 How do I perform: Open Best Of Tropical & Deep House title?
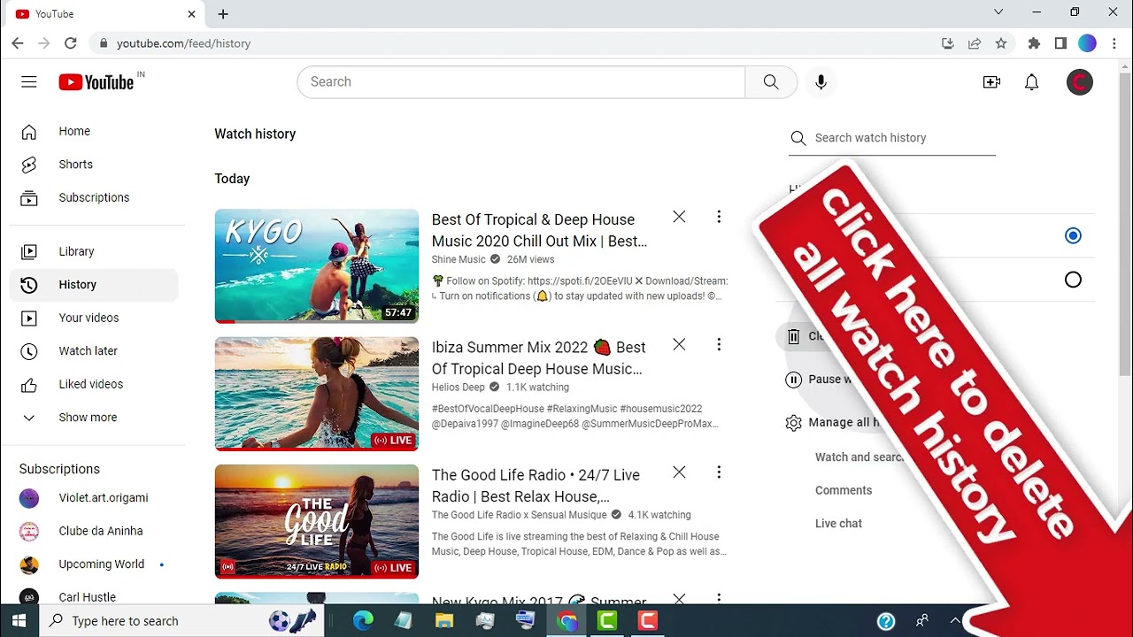[x=539, y=230]
